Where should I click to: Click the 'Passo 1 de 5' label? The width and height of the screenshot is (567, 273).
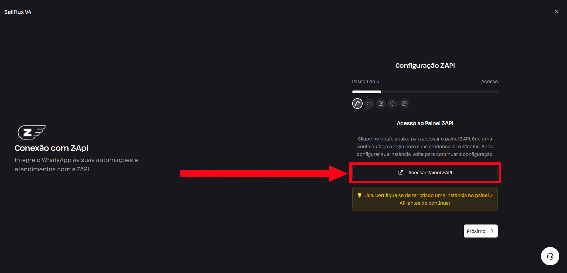click(366, 82)
